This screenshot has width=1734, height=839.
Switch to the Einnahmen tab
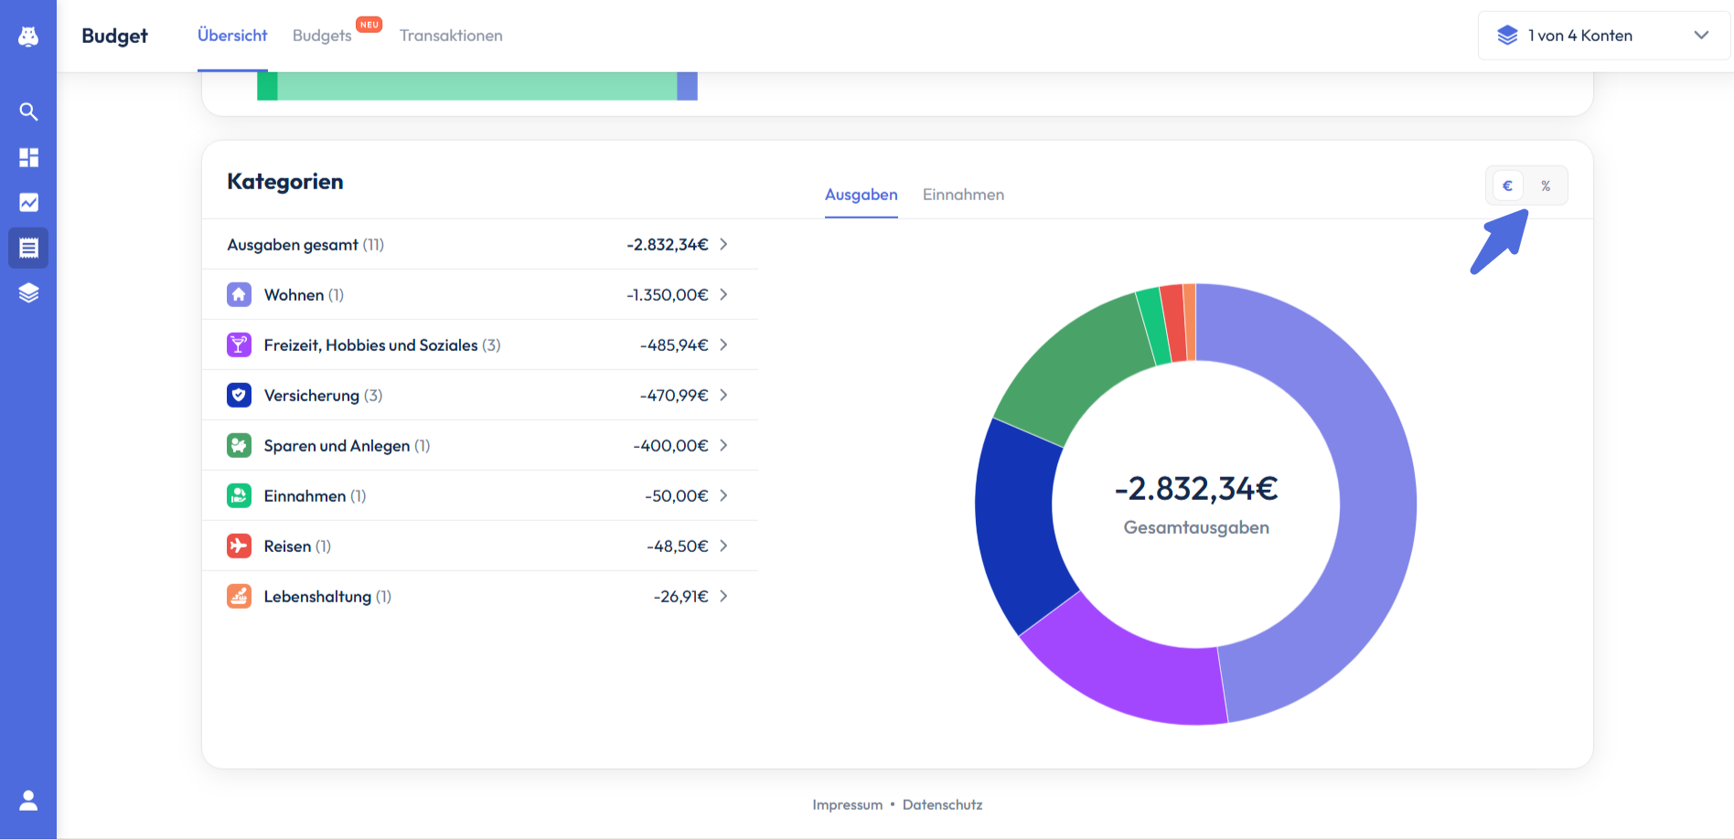point(963,195)
